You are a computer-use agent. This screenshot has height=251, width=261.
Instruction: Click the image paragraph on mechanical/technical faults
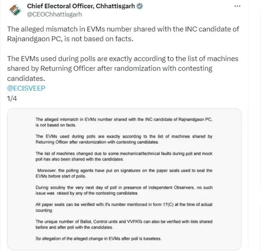[x=124, y=157]
